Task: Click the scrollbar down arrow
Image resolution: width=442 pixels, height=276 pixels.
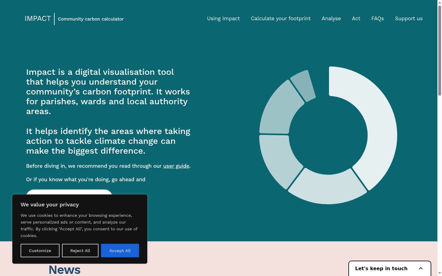Action: (x=440, y=273)
